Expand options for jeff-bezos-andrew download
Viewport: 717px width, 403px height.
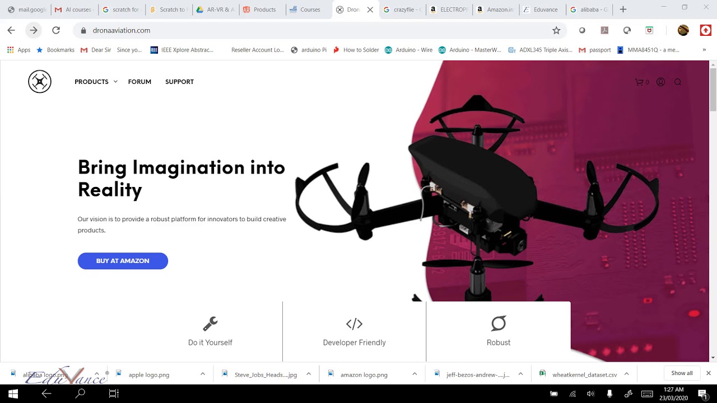tap(520, 374)
